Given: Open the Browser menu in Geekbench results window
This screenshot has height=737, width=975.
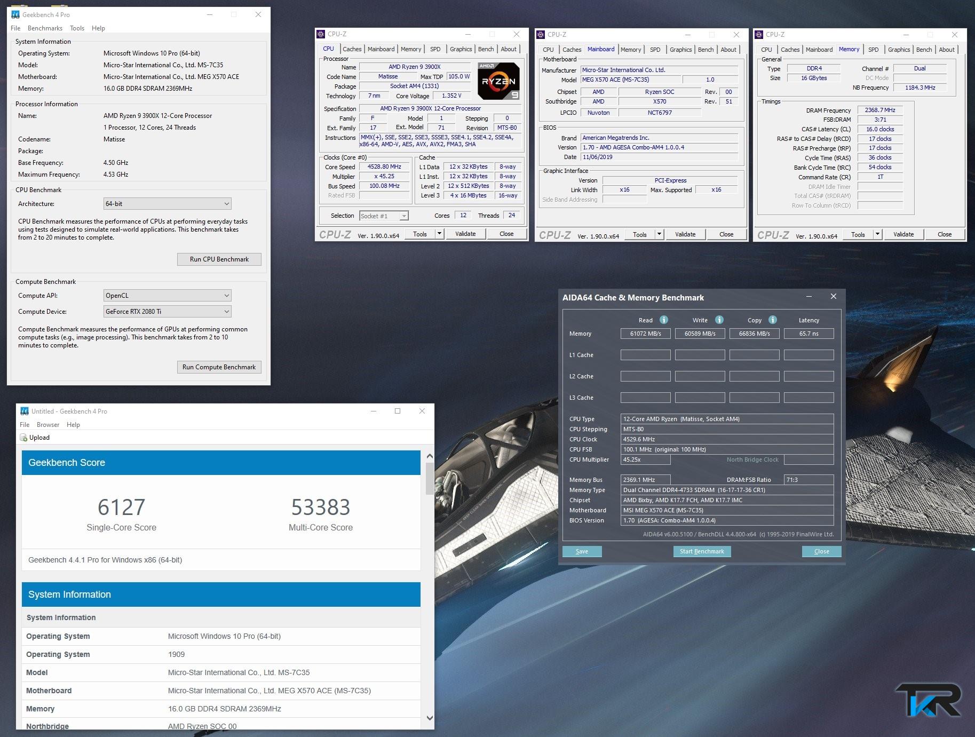Looking at the screenshot, I should pyautogui.click(x=48, y=425).
